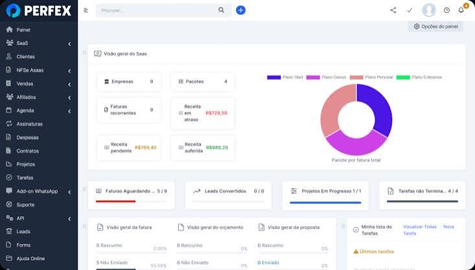Click the checkmark to-do icon in header
This screenshot has width=475, height=270.
pos(410,10)
